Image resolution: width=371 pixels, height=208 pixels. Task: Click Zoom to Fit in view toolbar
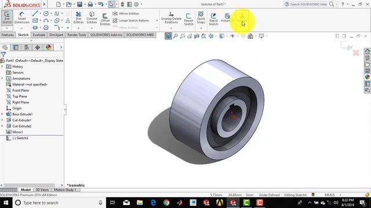(175, 36)
